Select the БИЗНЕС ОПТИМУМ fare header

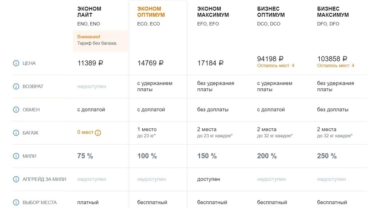(271, 12)
